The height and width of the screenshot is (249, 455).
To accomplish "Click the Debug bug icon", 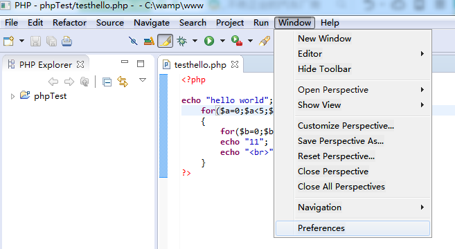I will point(182,41).
